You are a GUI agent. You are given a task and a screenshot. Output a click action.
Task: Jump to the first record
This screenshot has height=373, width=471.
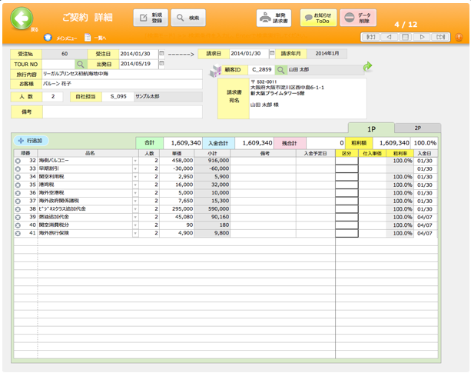point(370,37)
